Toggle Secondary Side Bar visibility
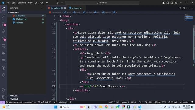This screenshot has height=110, width=195. pyautogui.click(x=172, y=3)
